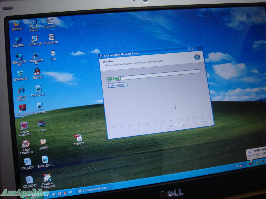Select the Adobe Reader 9 desktop shortcut
Screen dimensions: 266x199
23,108
